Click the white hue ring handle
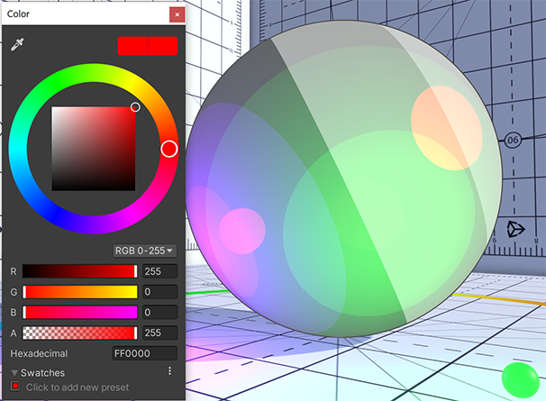 168,149
